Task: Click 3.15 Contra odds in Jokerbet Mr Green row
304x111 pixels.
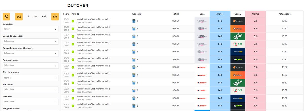Action: point(256,83)
